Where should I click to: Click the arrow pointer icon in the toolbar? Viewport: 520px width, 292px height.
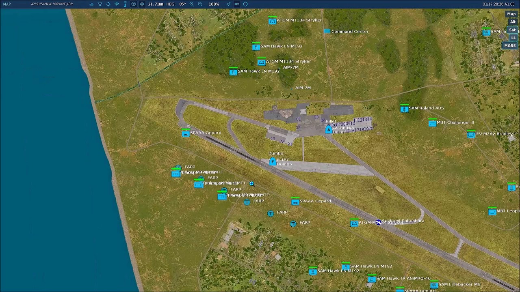point(228,4)
